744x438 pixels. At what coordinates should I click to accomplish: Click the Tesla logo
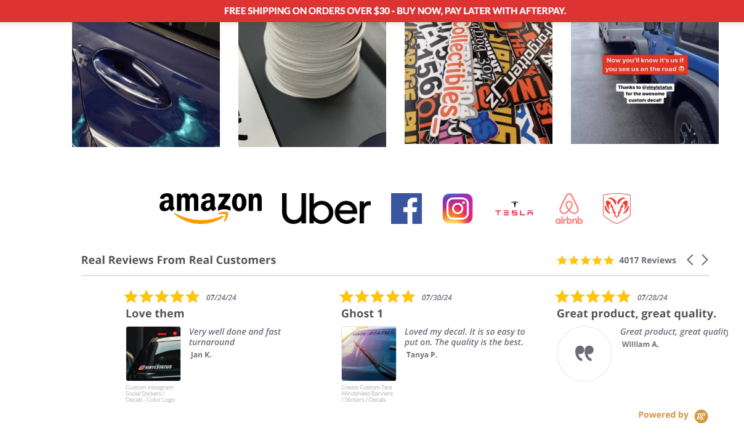point(514,209)
